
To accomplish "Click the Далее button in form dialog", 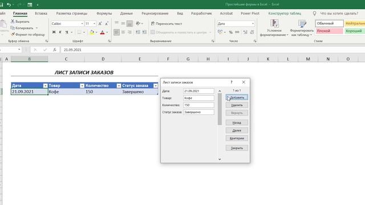I will (x=237, y=130).
